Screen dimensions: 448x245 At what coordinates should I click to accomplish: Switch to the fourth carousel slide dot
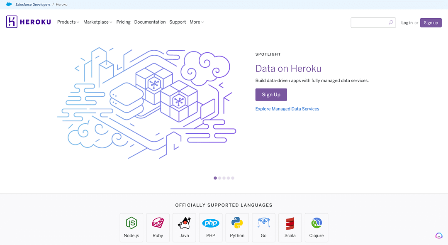(228, 178)
